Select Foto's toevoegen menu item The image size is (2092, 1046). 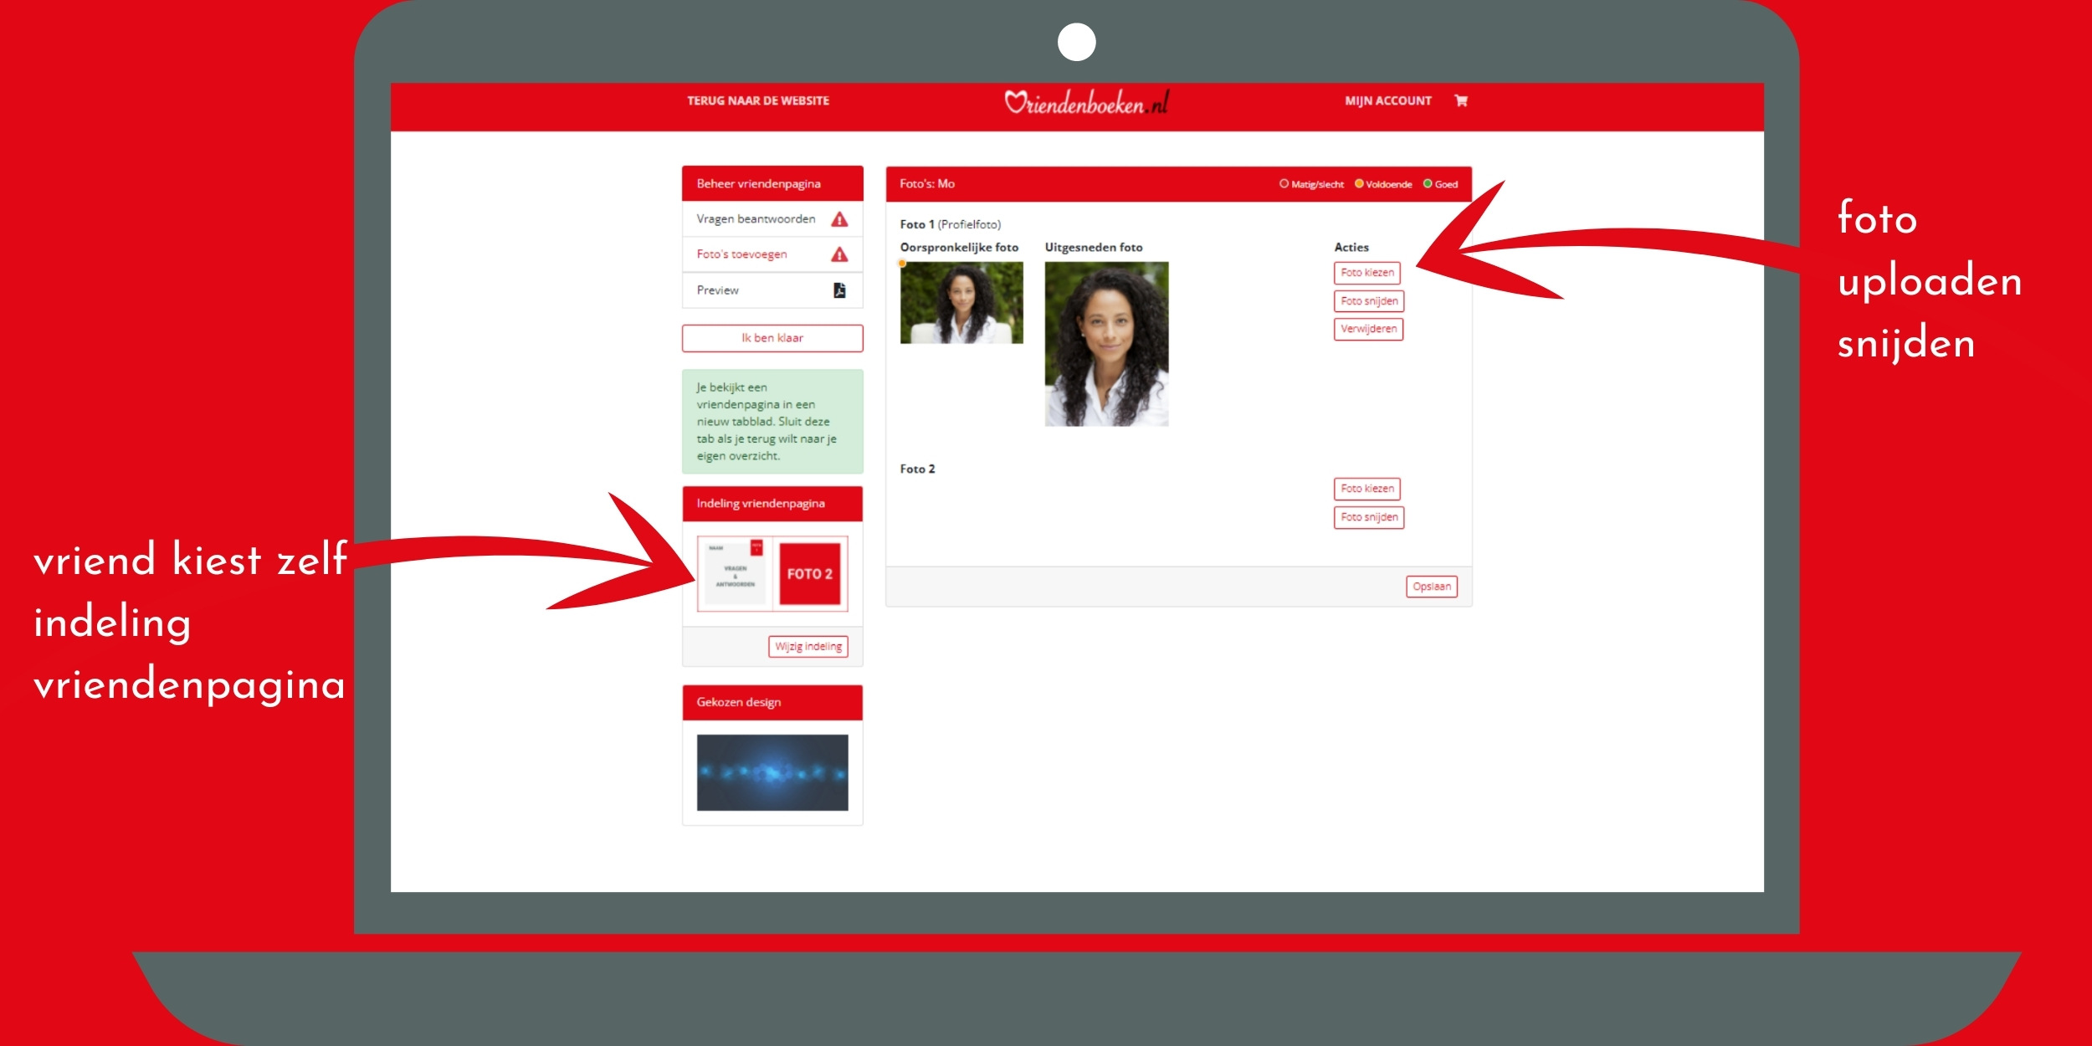click(772, 254)
